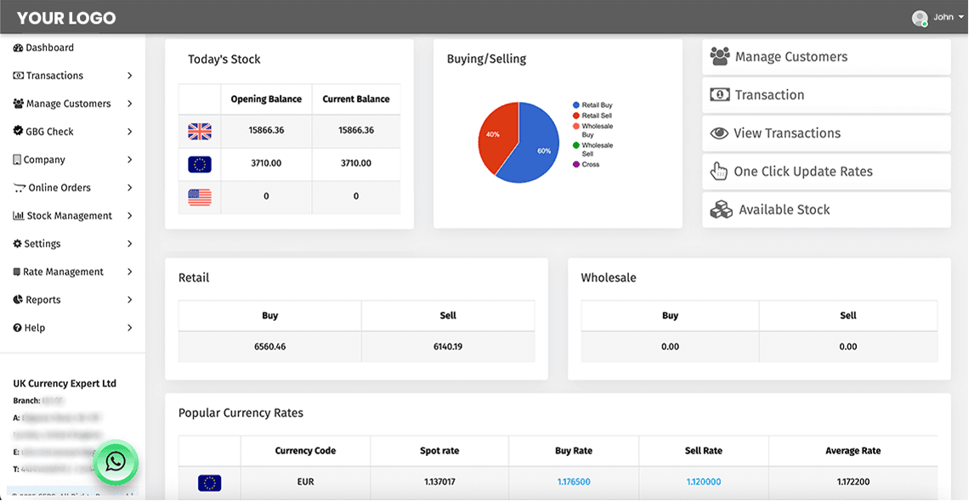This screenshot has width=969, height=501.
Task: Open Available Stock via its stock icon
Action: [x=721, y=209]
